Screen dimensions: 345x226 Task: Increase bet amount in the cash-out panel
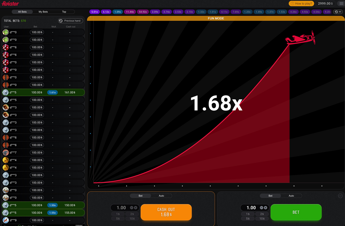click(136, 208)
